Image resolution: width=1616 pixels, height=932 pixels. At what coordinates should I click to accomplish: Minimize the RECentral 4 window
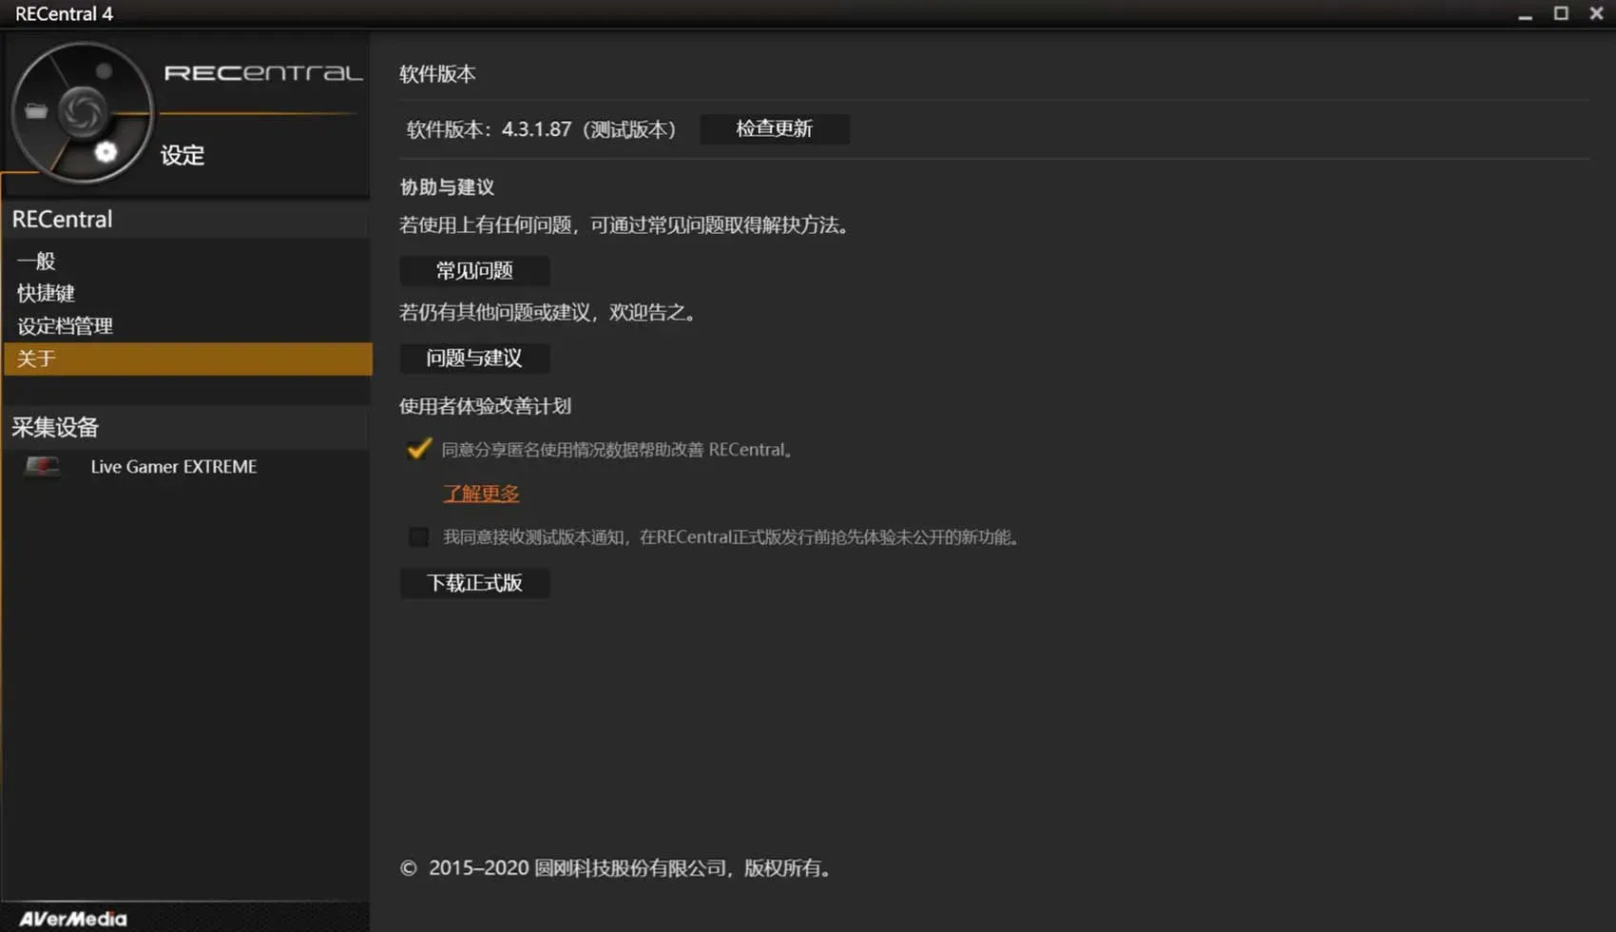(1525, 14)
